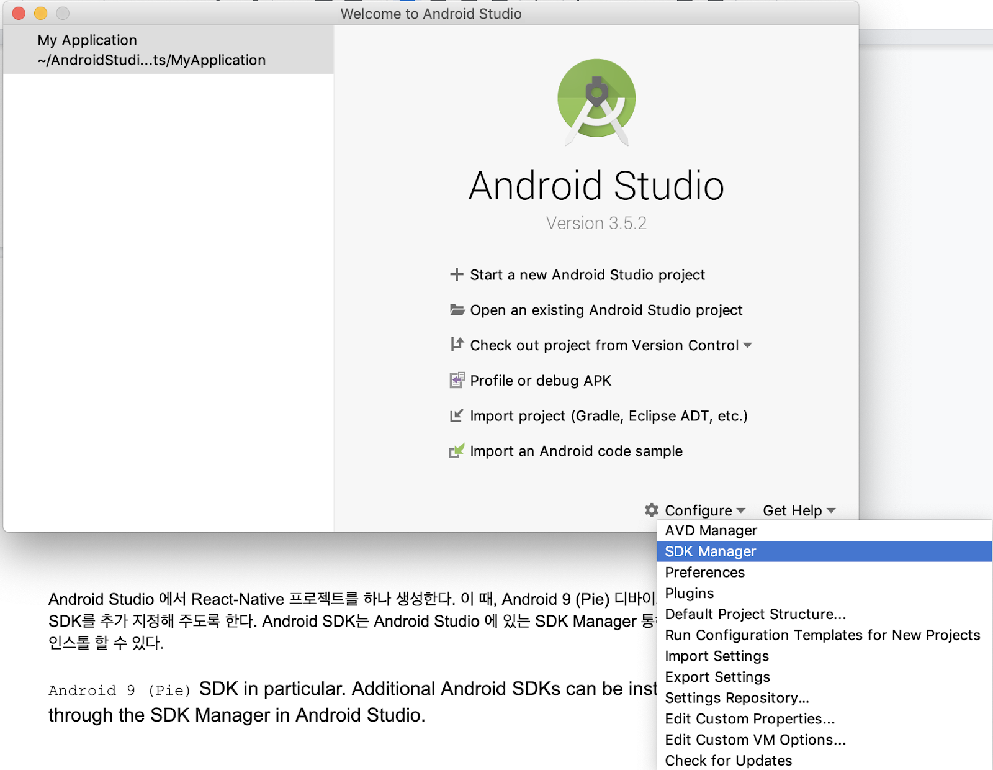Choose Run Configuration Templates for New Projects
Screen dimensions: 993x770
[824, 635]
